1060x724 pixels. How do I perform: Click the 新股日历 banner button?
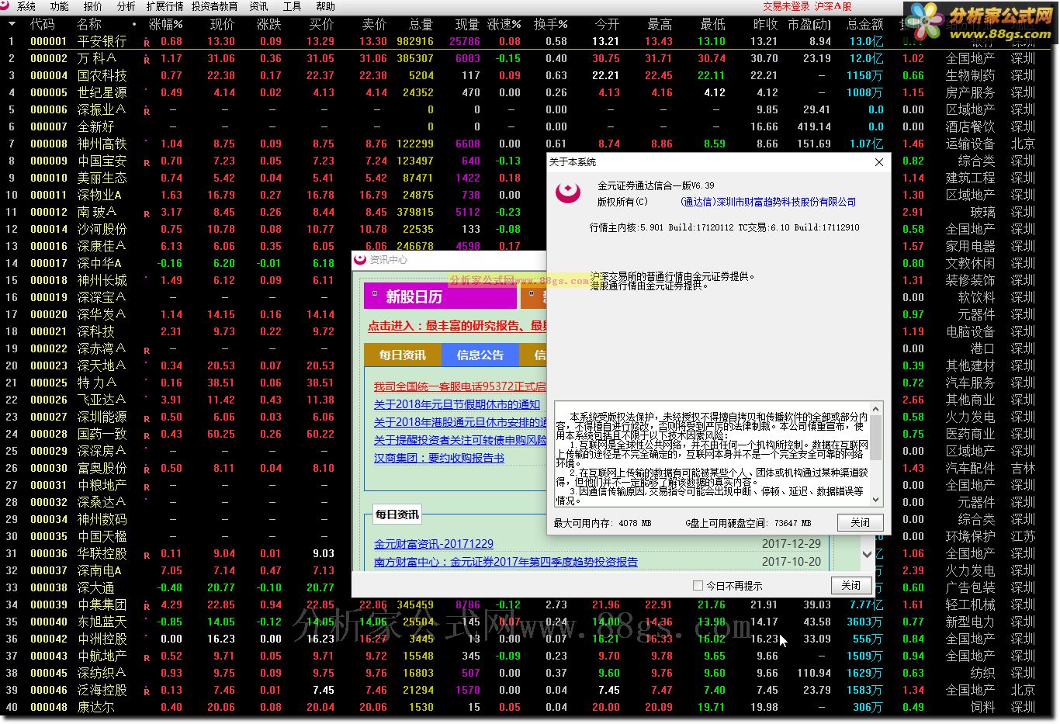[440, 296]
